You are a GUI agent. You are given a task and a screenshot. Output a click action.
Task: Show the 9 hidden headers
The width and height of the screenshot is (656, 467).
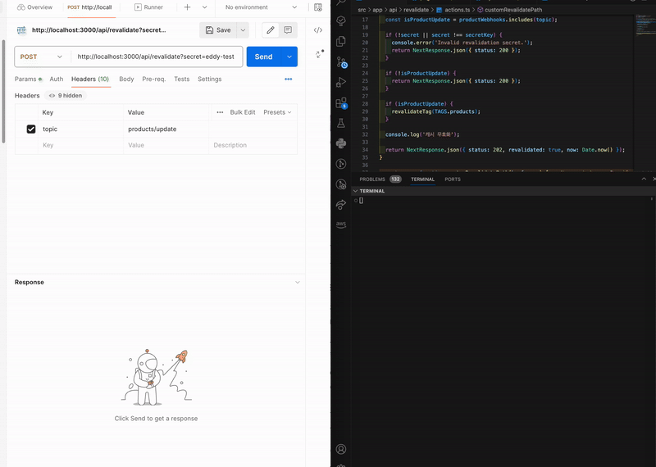[x=66, y=96]
